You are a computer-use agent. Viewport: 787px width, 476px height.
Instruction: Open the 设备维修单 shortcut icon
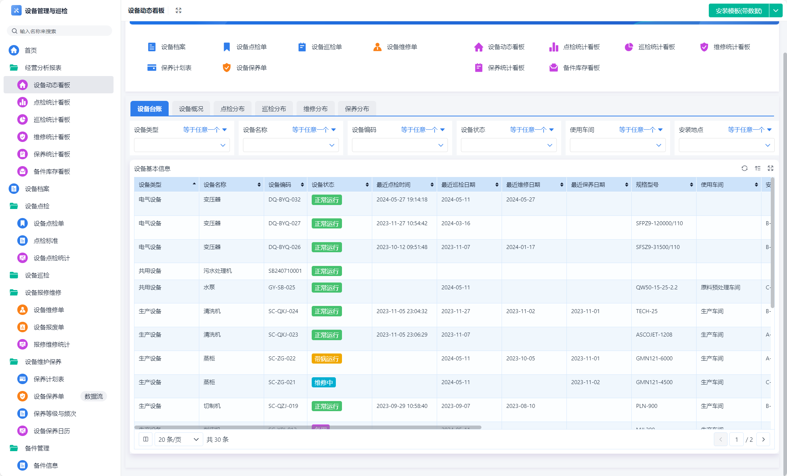pyautogui.click(x=377, y=47)
